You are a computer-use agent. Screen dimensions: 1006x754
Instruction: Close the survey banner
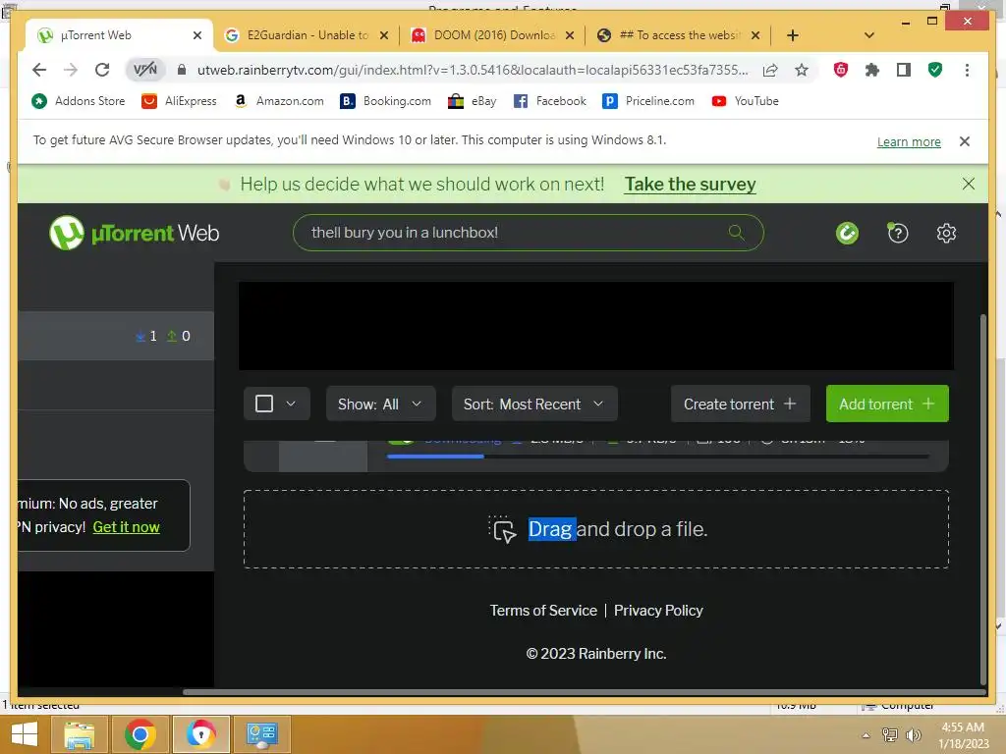click(x=968, y=184)
